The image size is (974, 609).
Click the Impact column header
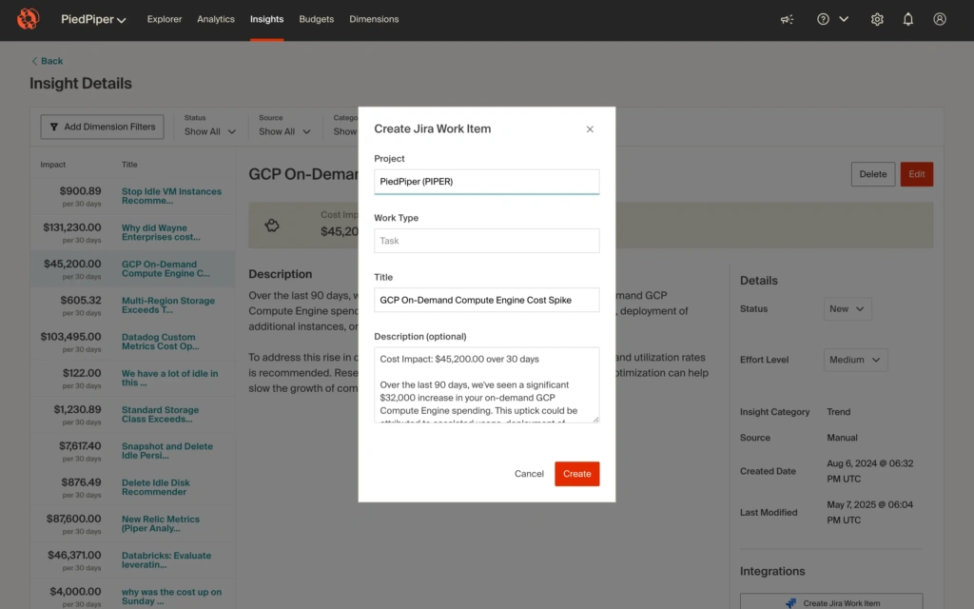click(x=53, y=165)
